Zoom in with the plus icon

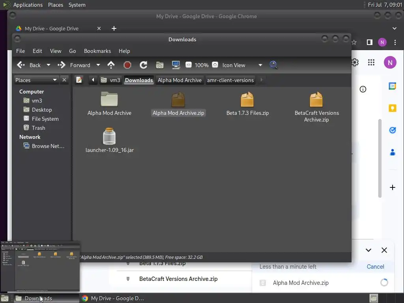click(215, 65)
